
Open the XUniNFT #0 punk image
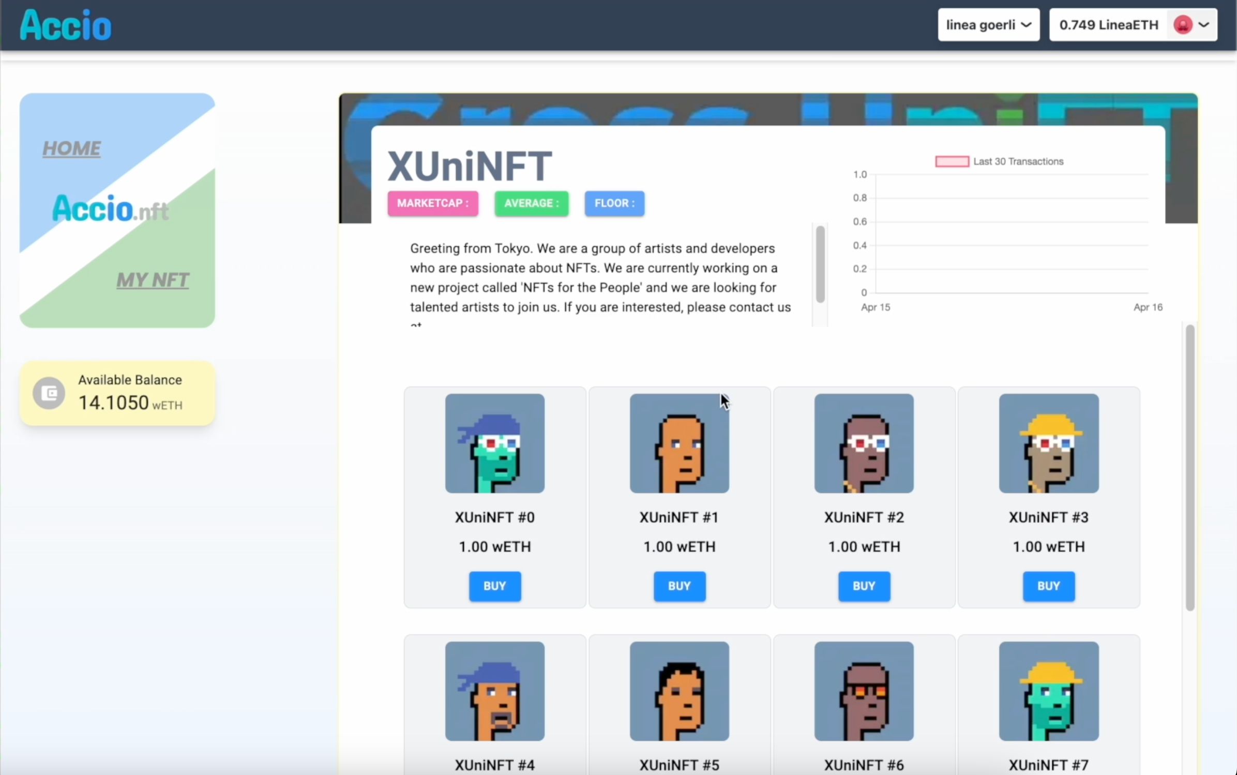495,443
